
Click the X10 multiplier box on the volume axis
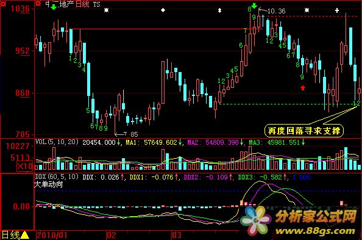(x=25, y=166)
